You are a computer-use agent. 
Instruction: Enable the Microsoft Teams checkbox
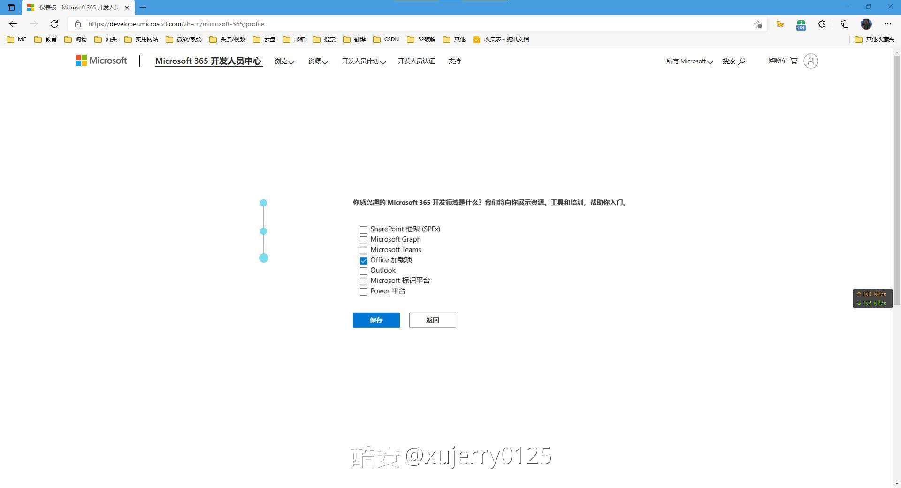pyautogui.click(x=364, y=251)
